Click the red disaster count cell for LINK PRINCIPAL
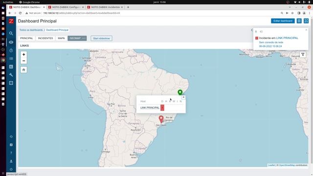 tap(162, 108)
